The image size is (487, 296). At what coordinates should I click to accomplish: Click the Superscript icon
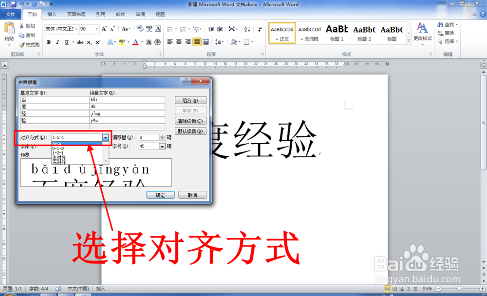pos(97,42)
